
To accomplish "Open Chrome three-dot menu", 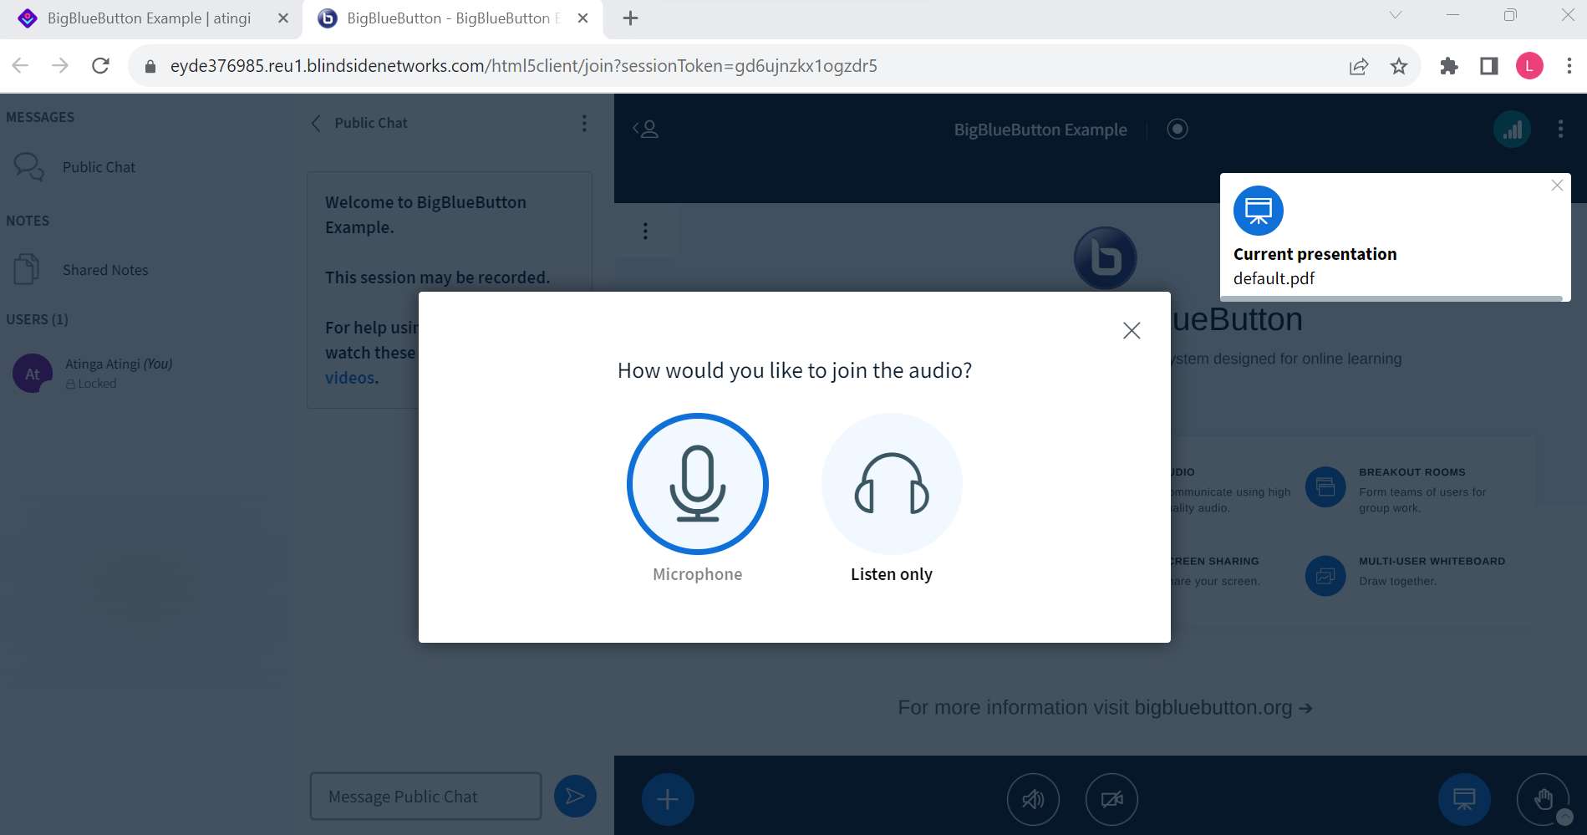I will (1569, 66).
